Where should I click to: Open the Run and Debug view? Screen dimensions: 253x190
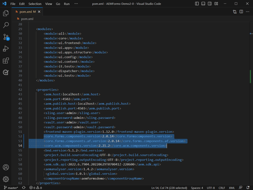click(x=6, y=49)
